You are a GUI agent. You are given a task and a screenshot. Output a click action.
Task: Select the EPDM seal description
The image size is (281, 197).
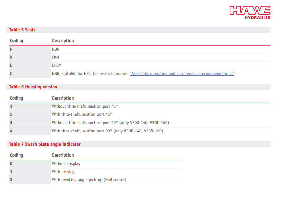point(57,65)
